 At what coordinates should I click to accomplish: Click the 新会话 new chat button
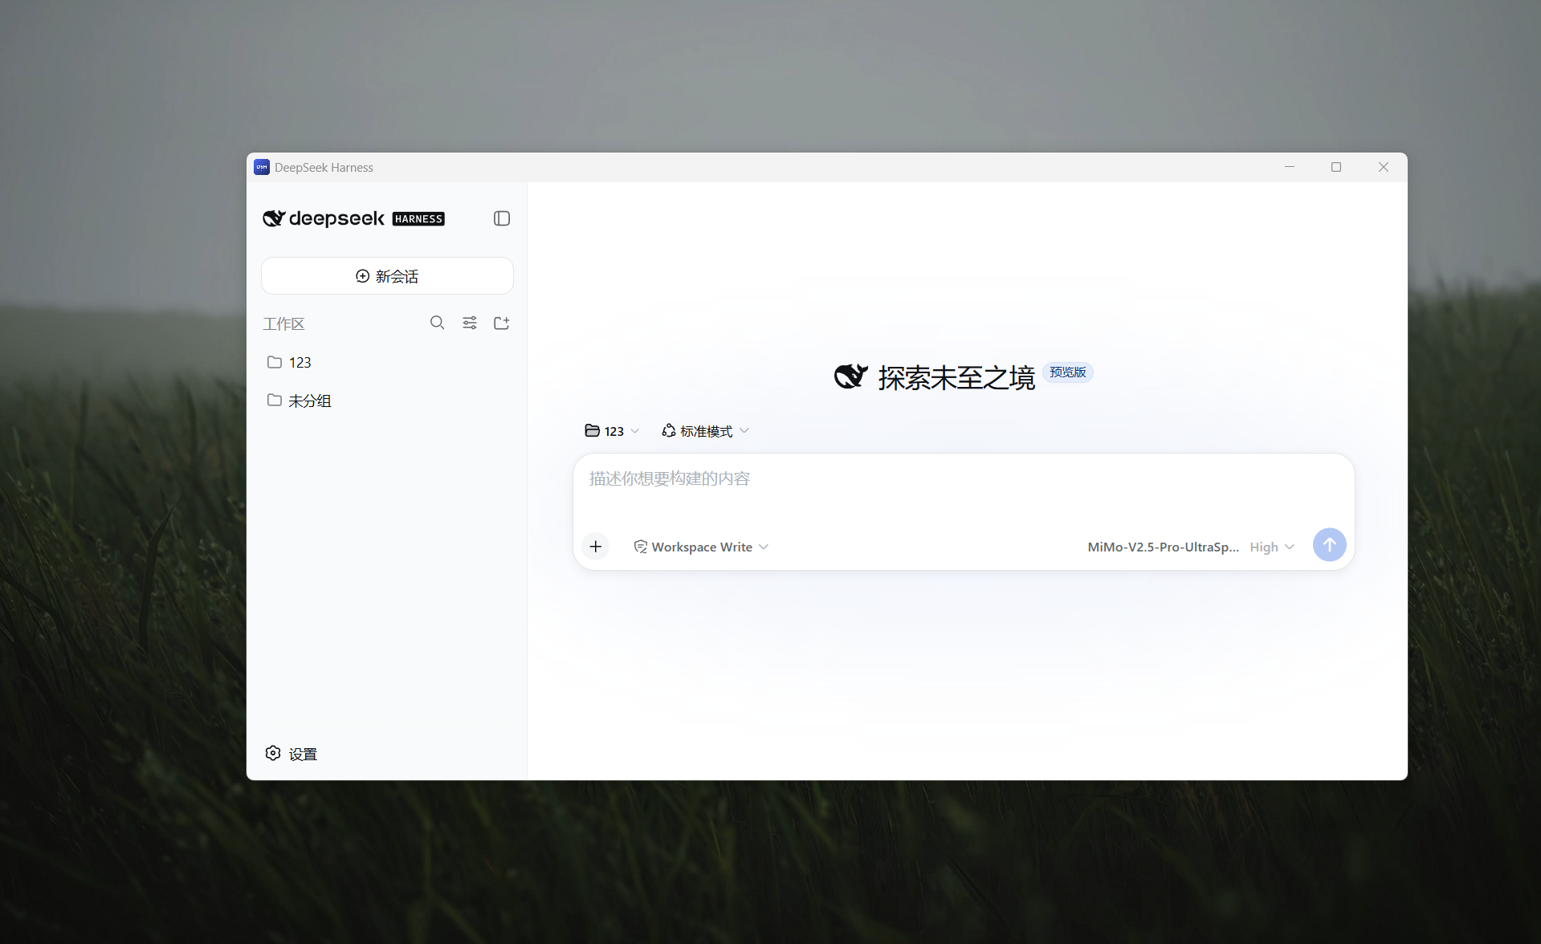pyautogui.click(x=387, y=276)
